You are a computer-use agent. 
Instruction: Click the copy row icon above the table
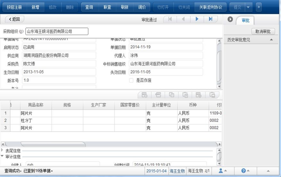coord(172,95)
